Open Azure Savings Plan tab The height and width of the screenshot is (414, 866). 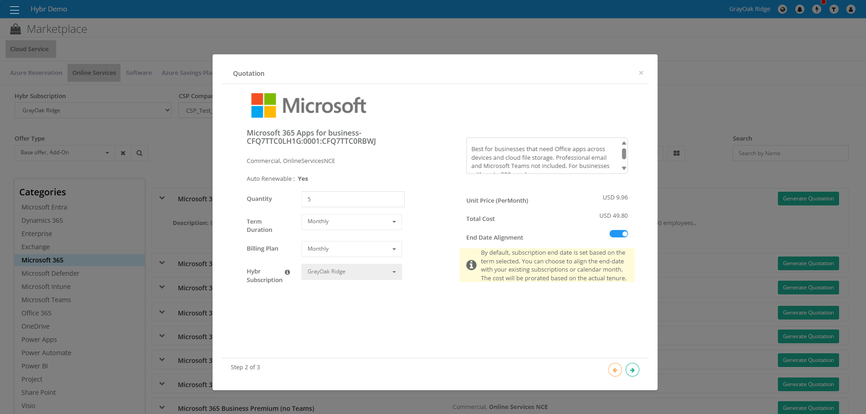click(x=187, y=73)
